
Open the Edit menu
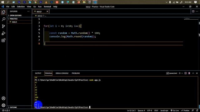(x=13, y=7)
